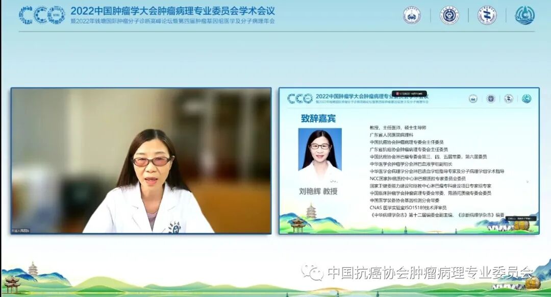This screenshot has width=551, height=297.
Task: Click the teal wave emblem inside the shared slide
Action: [x=527, y=99]
